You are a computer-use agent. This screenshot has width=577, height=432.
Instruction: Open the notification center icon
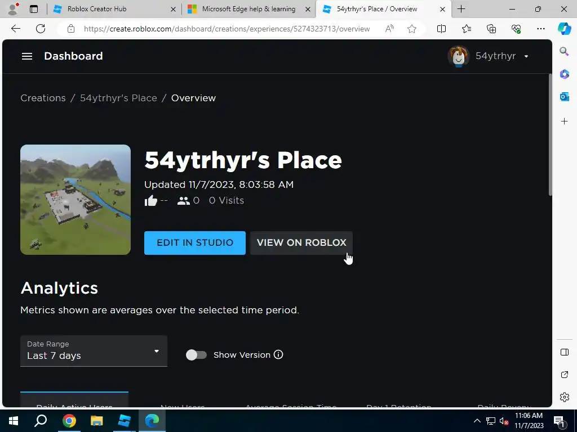(559, 421)
